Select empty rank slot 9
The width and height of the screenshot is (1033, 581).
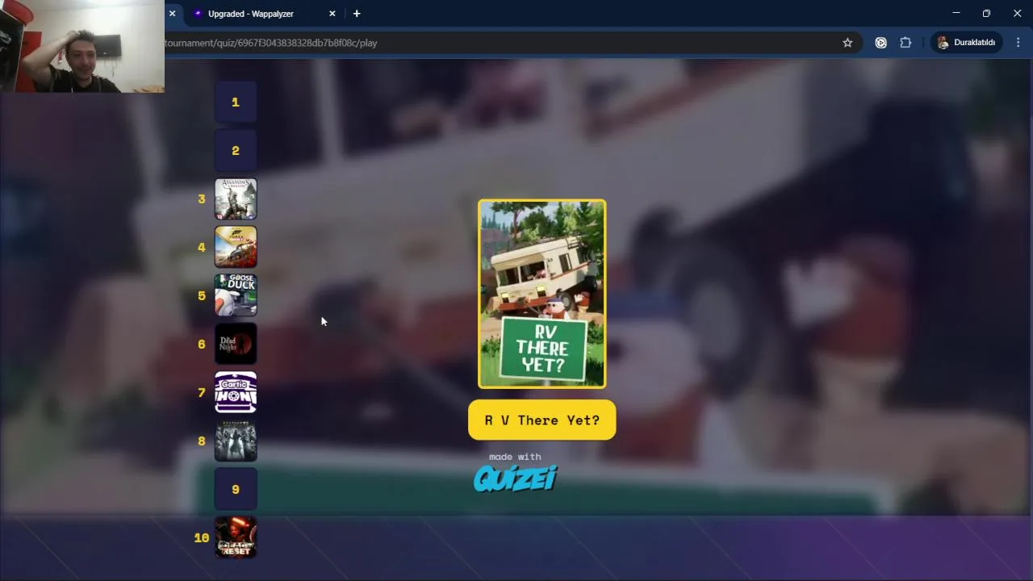[x=236, y=489]
